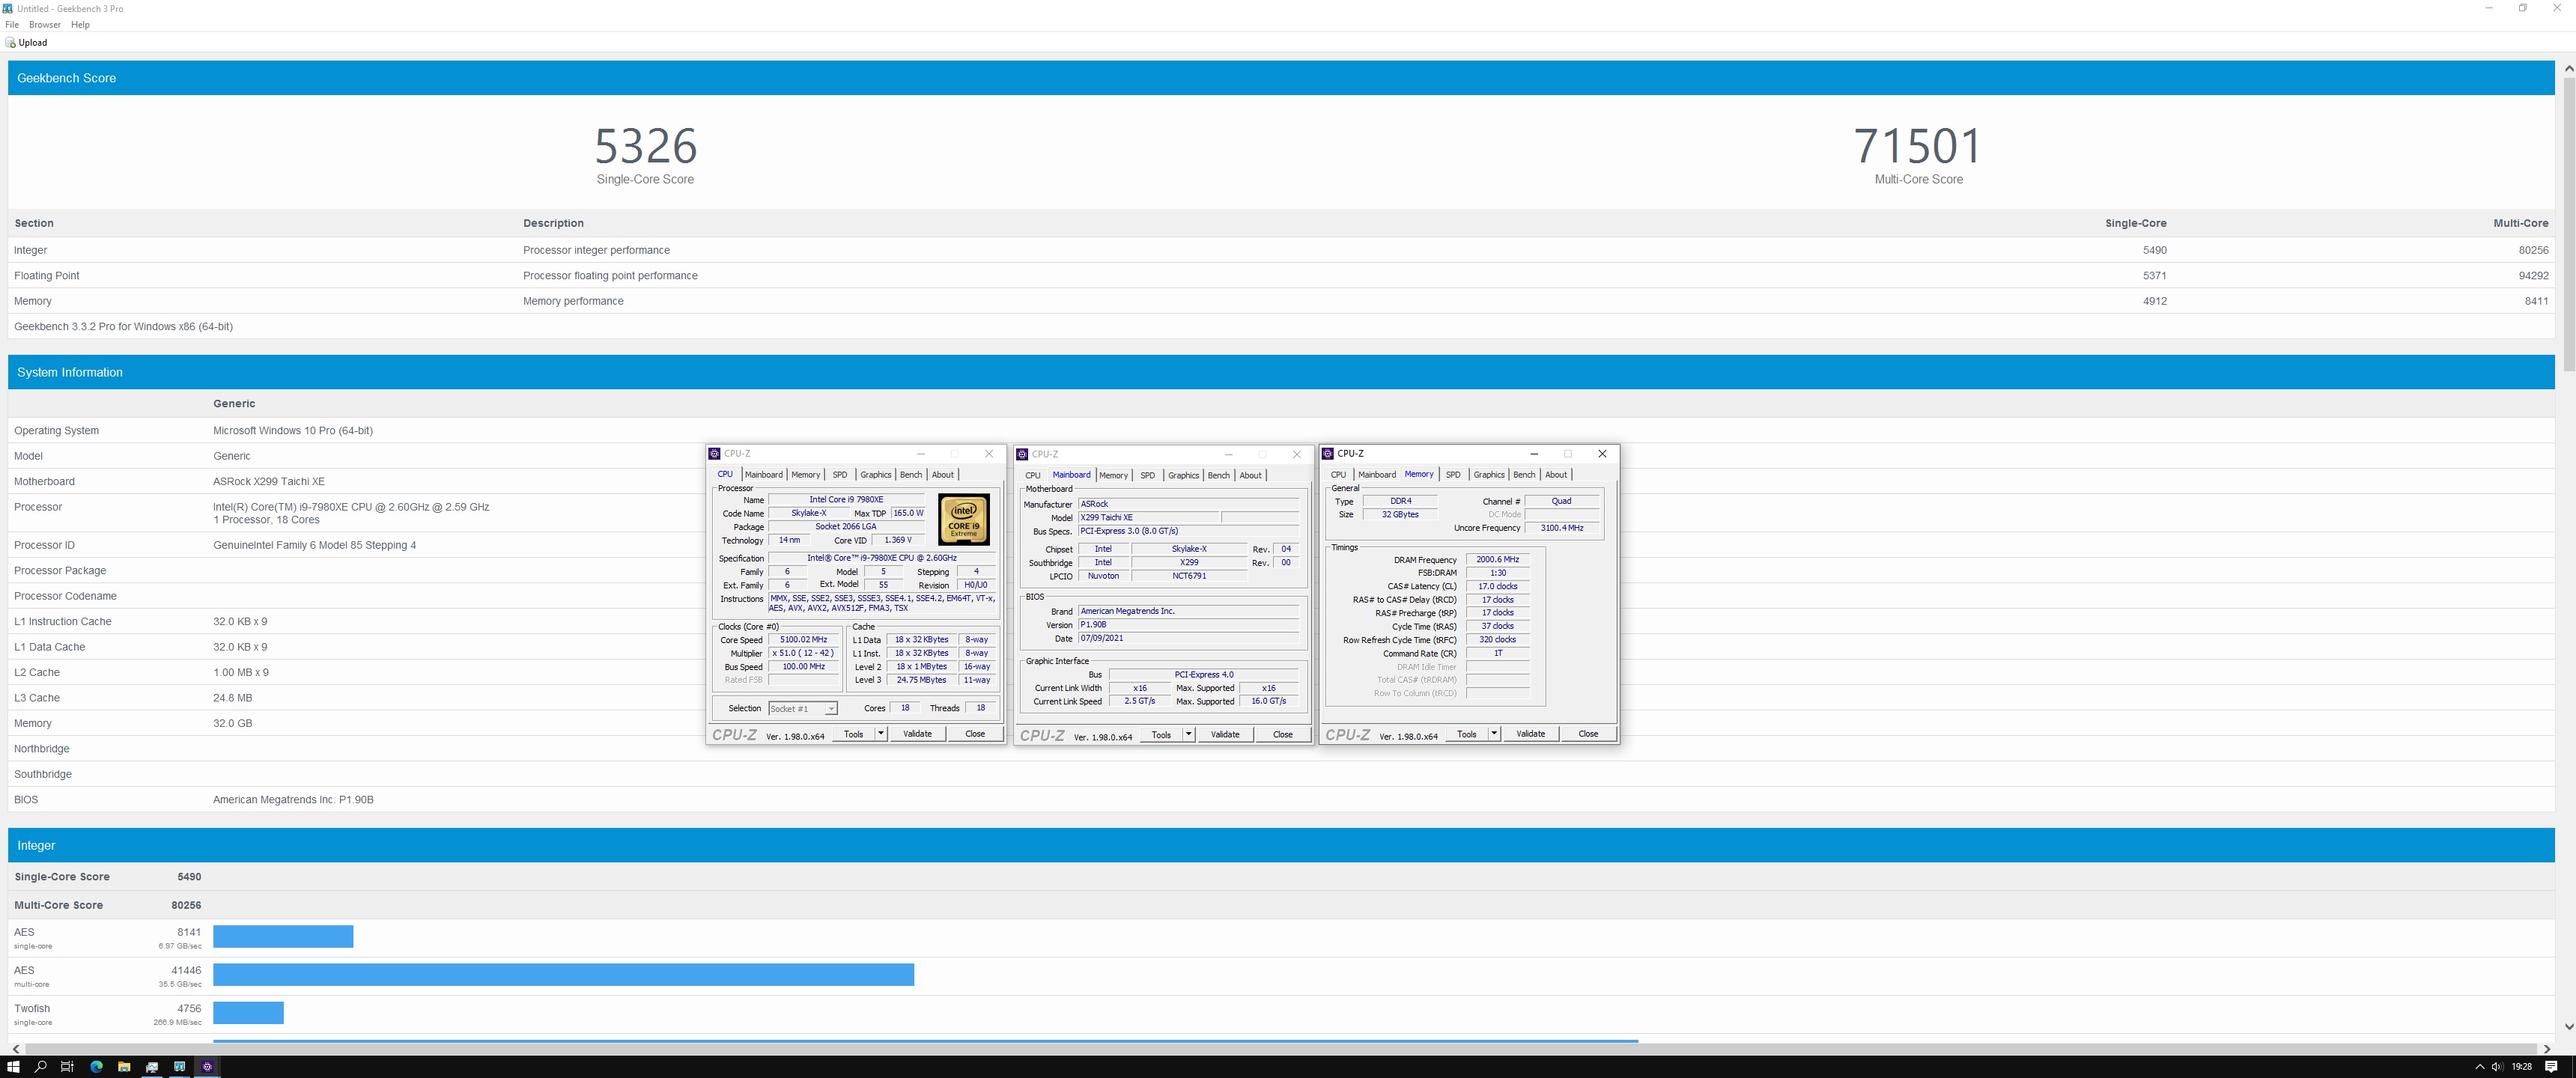Open Task View from the taskbar
Screen dimensions: 2576x1078
pos(68,1067)
